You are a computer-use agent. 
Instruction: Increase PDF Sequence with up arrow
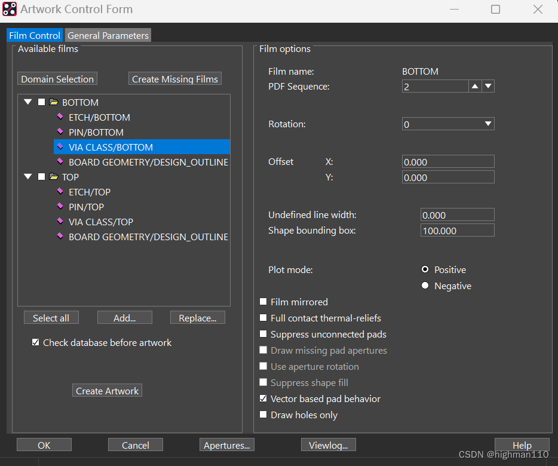(x=474, y=87)
